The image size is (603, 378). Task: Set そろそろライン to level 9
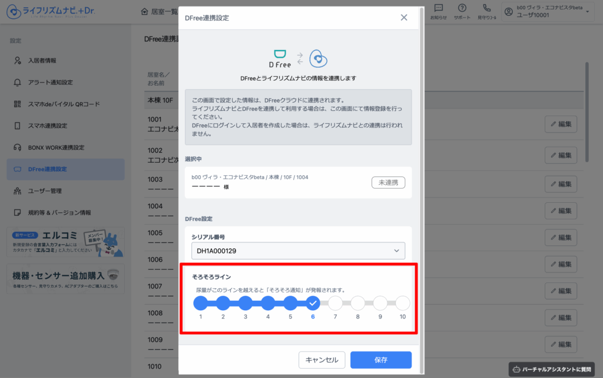pos(380,303)
